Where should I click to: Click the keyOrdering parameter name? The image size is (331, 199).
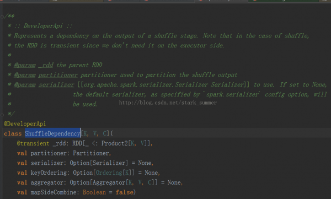click(49, 173)
